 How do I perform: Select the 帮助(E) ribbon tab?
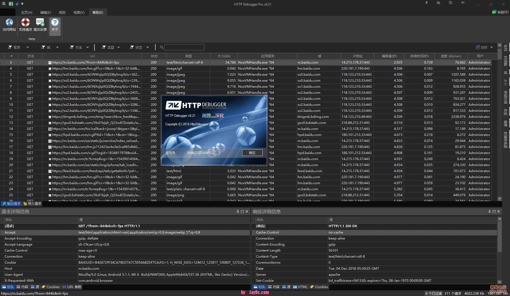98,12
